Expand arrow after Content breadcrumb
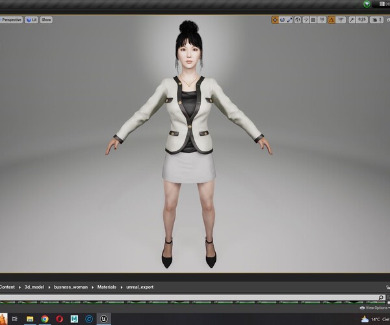 [x=19, y=287]
